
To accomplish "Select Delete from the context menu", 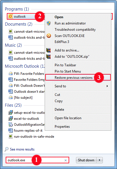I will pyautogui.click(x=59, y=110).
